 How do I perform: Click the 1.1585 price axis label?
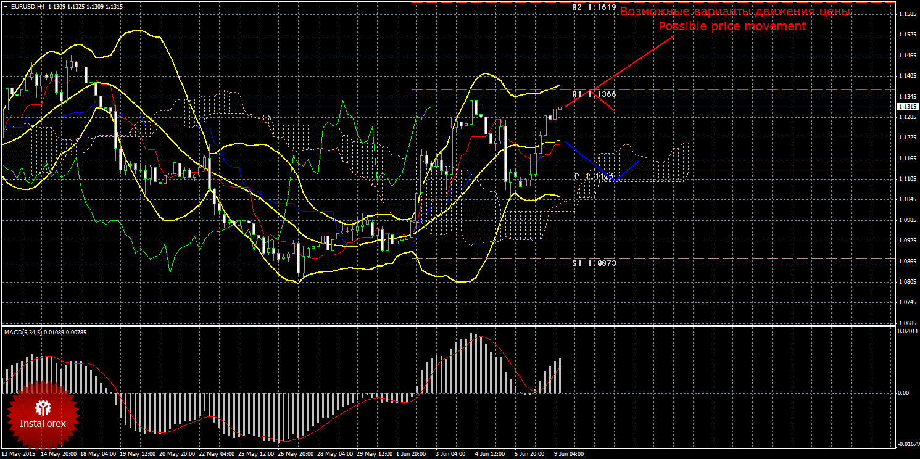coord(907,14)
